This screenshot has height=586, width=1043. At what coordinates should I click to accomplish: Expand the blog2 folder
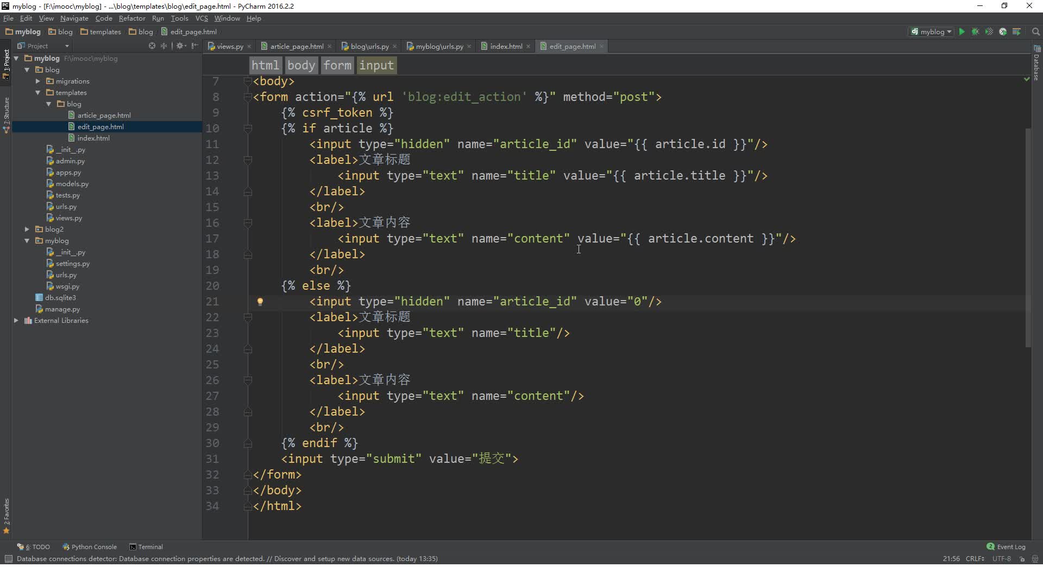tap(27, 229)
